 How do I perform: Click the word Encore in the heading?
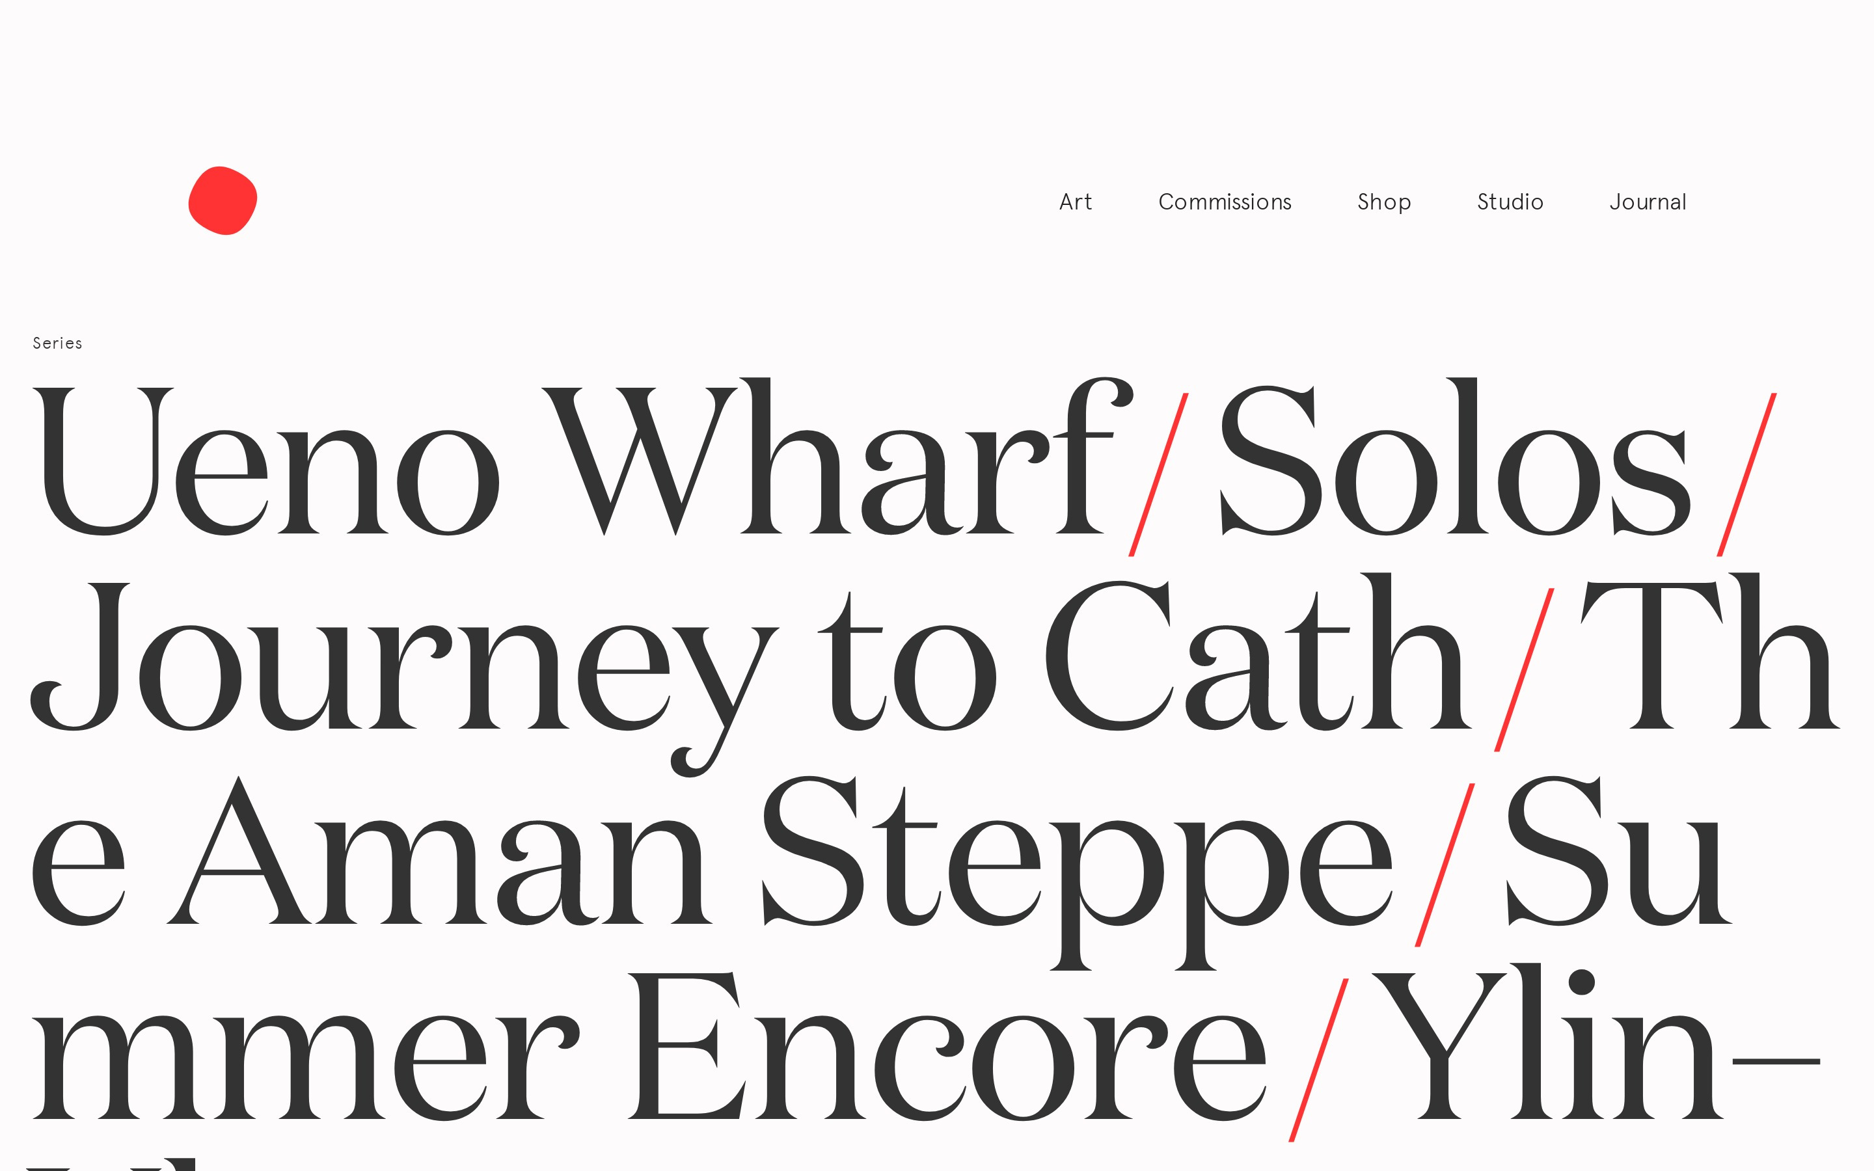(x=945, y=1053)
